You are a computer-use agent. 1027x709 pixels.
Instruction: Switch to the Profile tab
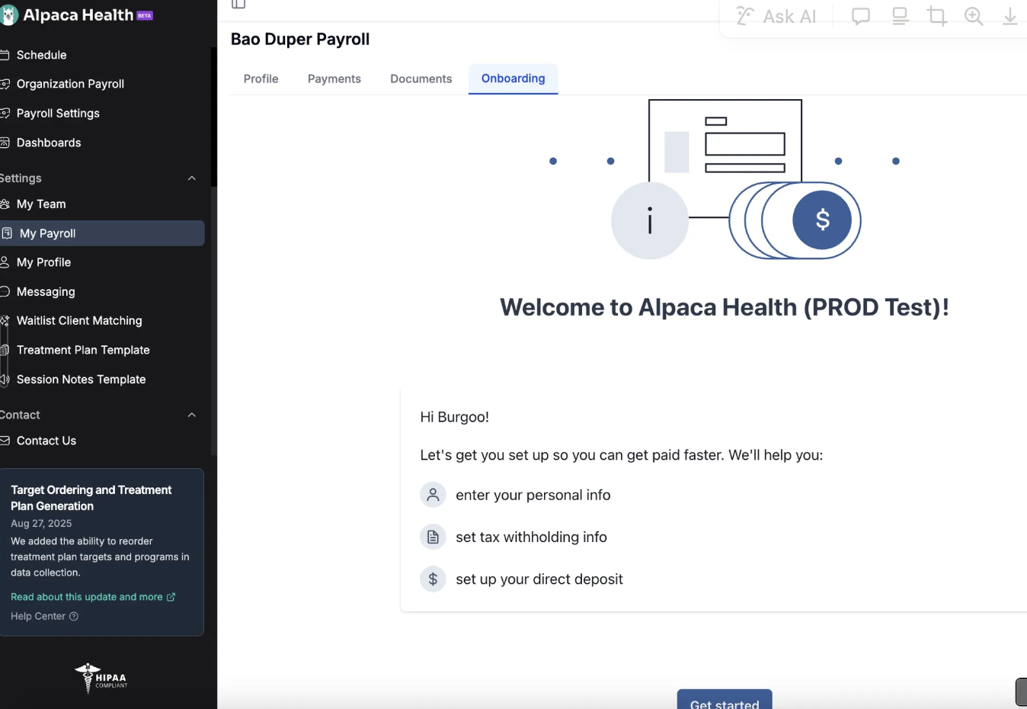click(261, 79)
